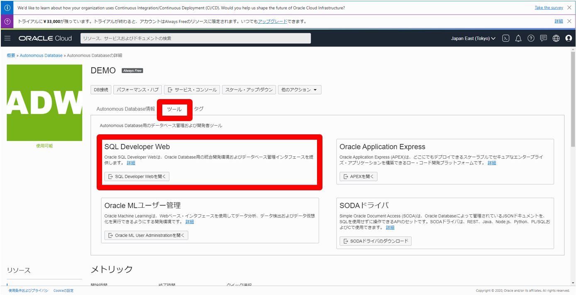Select the タグ tab
Image resolution: width=576 pixels, height=301 pixels.
point(199,109)
